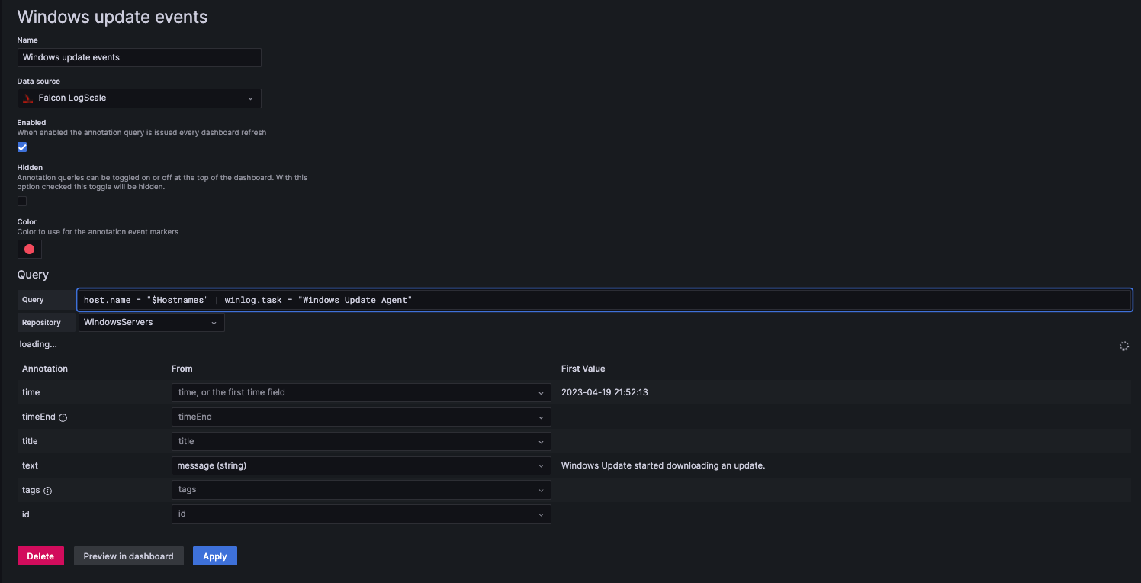Expand the timeEnd field mapping dropdown
The image size is (1141, 583).
[361, 417]
